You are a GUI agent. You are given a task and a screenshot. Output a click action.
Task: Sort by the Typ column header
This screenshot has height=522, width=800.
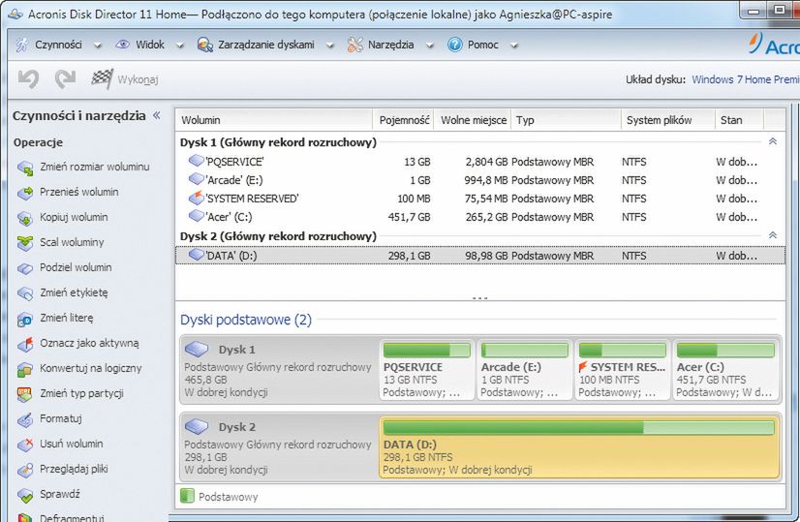tap(566, 120)
